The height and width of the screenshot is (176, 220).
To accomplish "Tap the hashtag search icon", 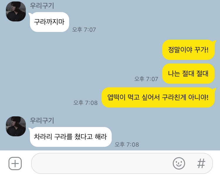I will (x=201, y=163).
